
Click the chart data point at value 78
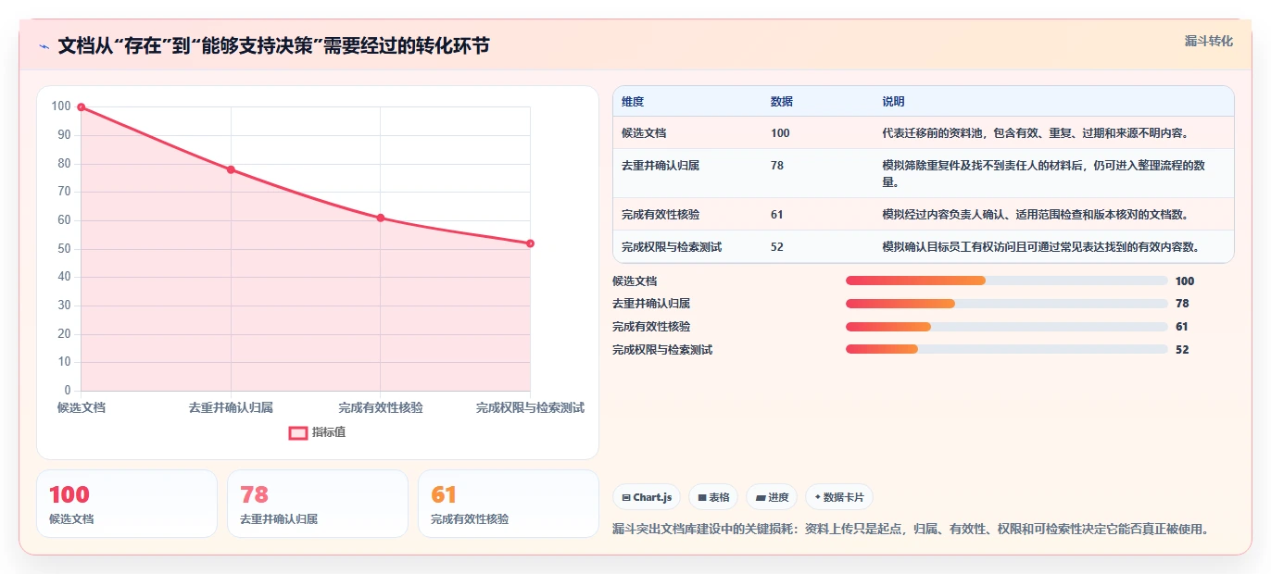(x=231, y=169)
